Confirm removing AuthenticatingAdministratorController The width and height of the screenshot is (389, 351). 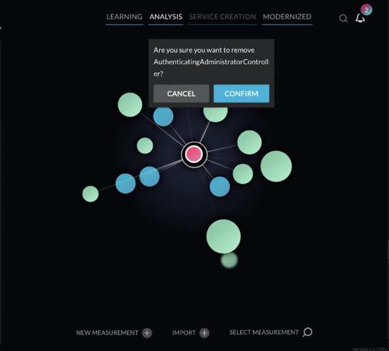241,94
